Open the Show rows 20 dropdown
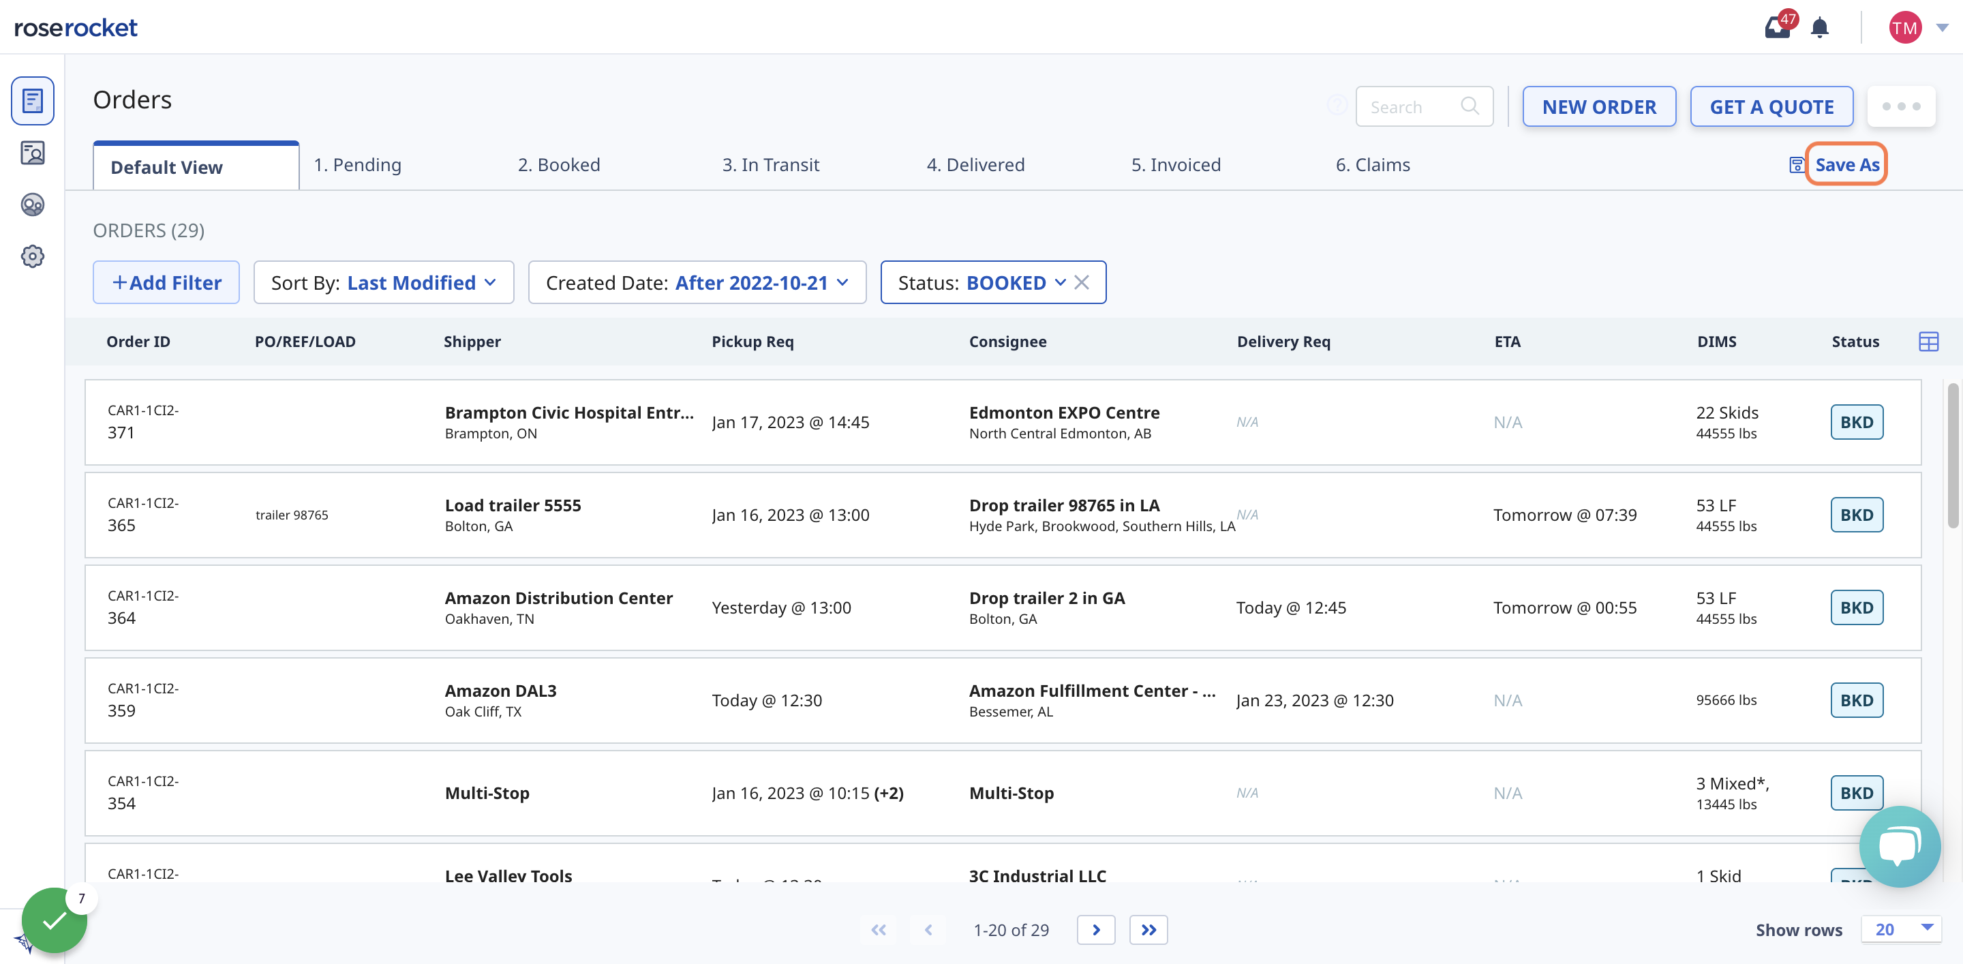 [1900, 929]
